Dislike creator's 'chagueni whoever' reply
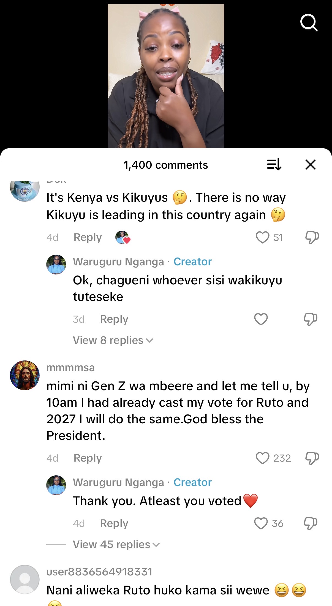 pos(310,319)
